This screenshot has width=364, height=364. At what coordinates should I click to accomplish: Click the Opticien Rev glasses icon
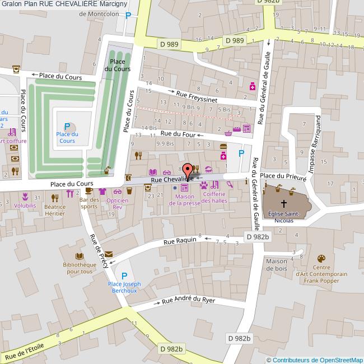click(x=117, y=191)
